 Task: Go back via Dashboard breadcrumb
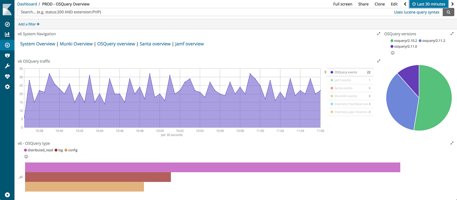pyautogui.click(x=27, y=4)
